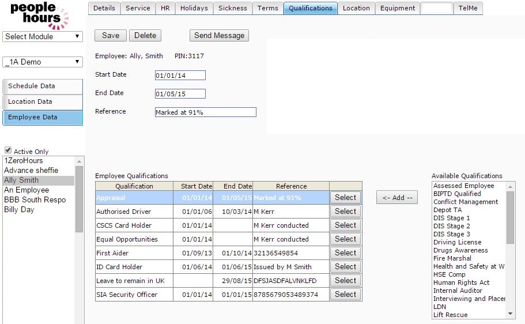Choose Billy Day from employee list
Viewport: 525px width, 324px height.
coord(19,209)
